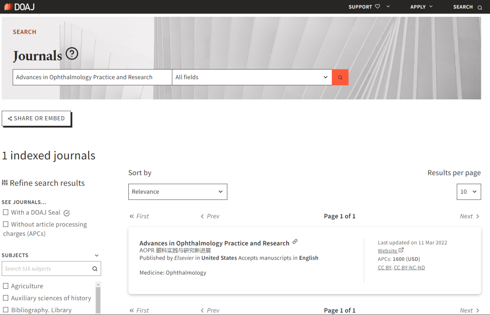Click the DOAJ Seal checkmark badge icon
Screen dimensions: 490x315
[x=67, y=213]
